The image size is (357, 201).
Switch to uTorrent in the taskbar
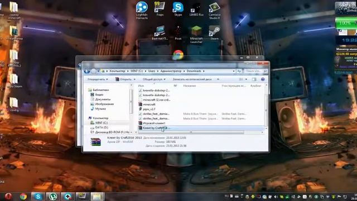tap(53, 196)
